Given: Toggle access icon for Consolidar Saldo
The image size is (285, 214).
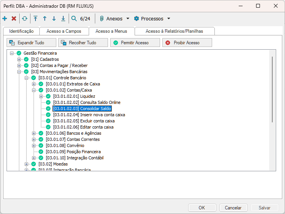Looking at the screenshot, I should point(48,109).
